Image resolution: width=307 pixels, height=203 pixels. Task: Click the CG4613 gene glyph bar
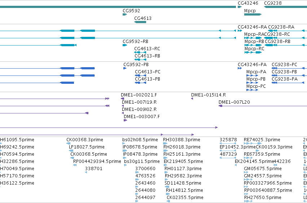click(x=140, y=22)
